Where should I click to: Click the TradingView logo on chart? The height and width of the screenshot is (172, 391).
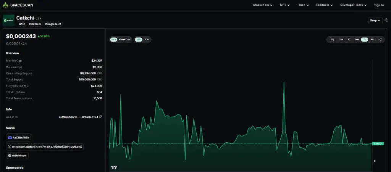point(114,167)
